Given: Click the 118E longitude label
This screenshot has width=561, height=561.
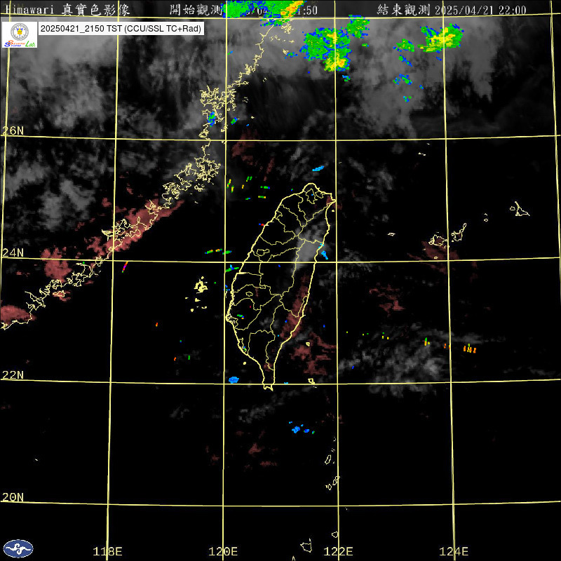Looking at the screenshot, I should (x=107, y=551).
